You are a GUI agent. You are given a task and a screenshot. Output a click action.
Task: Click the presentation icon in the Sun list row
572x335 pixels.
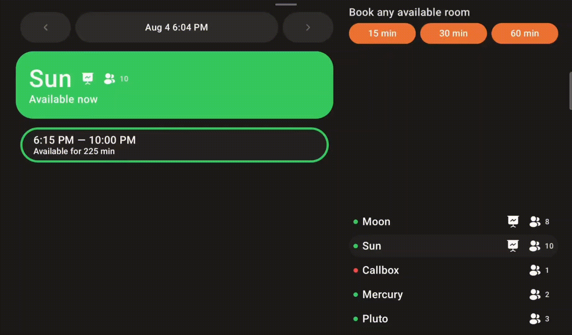point(513,245)
